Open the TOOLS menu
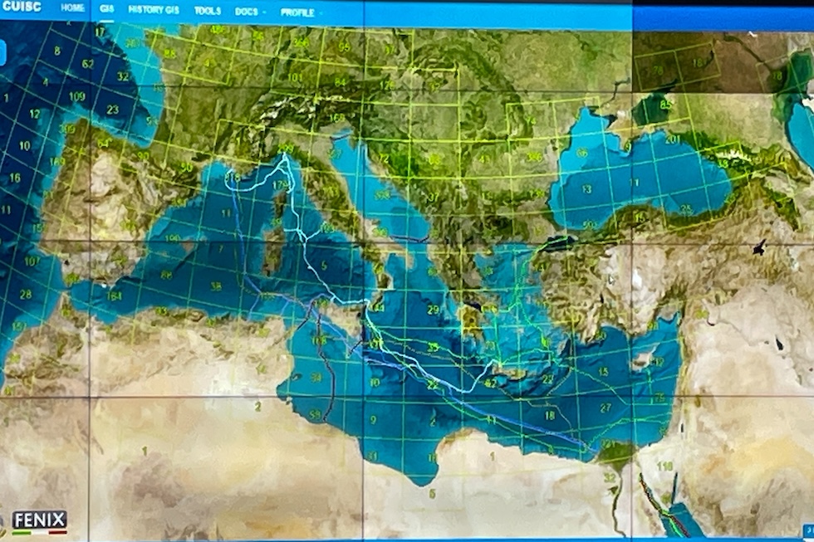The width and height of the screenshot is (814, 542). [207, 12]
